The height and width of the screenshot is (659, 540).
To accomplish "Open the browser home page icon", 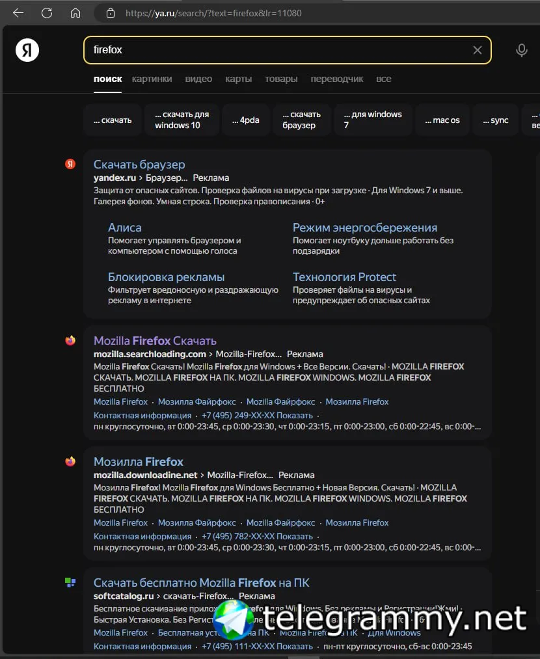I will click(75, 13).
